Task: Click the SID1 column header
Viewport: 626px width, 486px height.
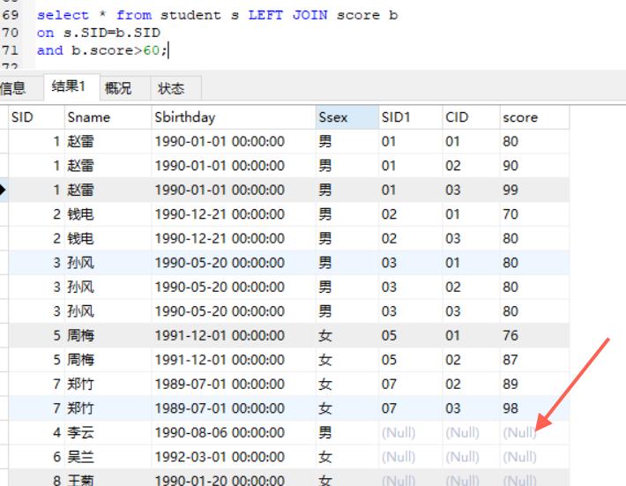Action: (x=410, y=117)
